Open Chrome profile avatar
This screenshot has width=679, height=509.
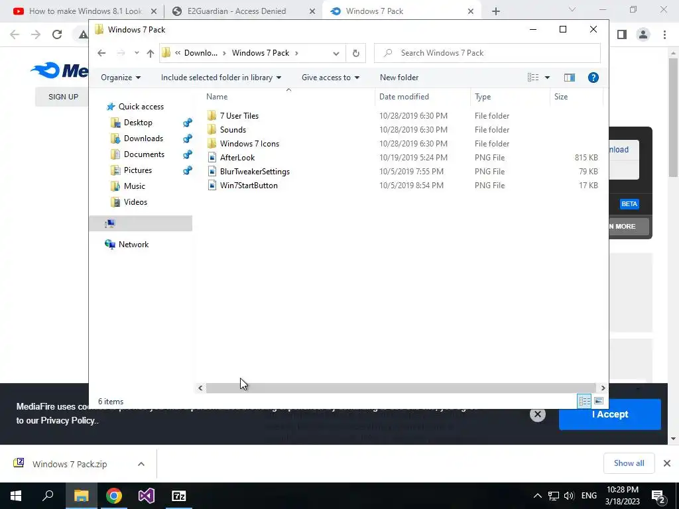tap(643, 34)
